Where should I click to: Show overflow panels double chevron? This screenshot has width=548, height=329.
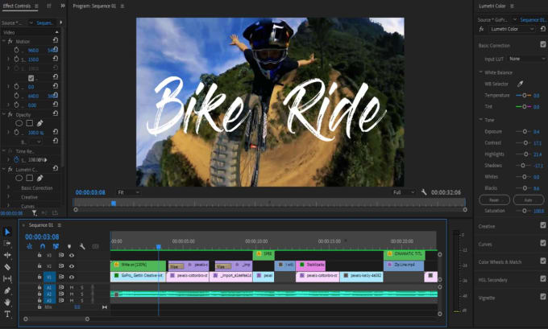click(x=63, y=6)
